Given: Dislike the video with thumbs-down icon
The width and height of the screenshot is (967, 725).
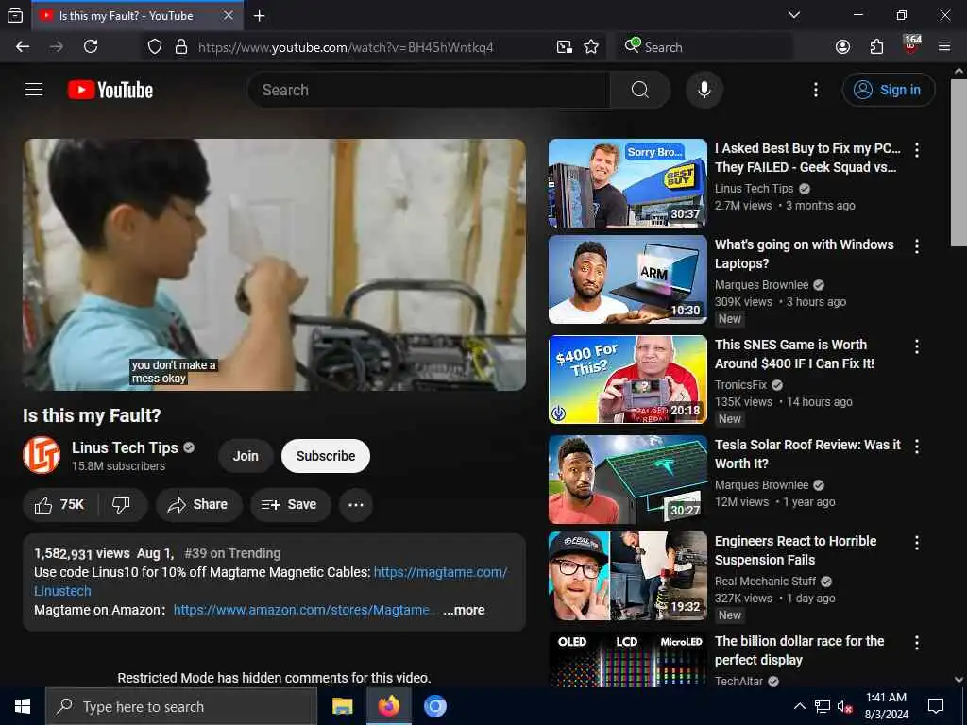Looking at the screenshot, I should [122, 505].
